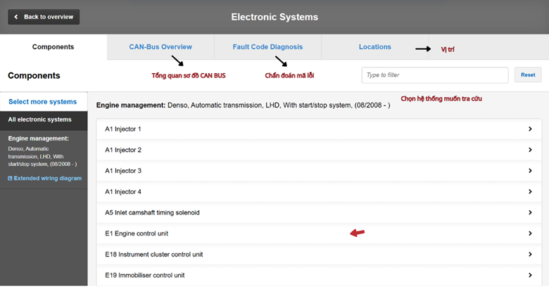The height and width of the screenshot is (298, 549).
Task: Switch to the CAN-Bus Overview tab
Action: click(x=160, y=47)
